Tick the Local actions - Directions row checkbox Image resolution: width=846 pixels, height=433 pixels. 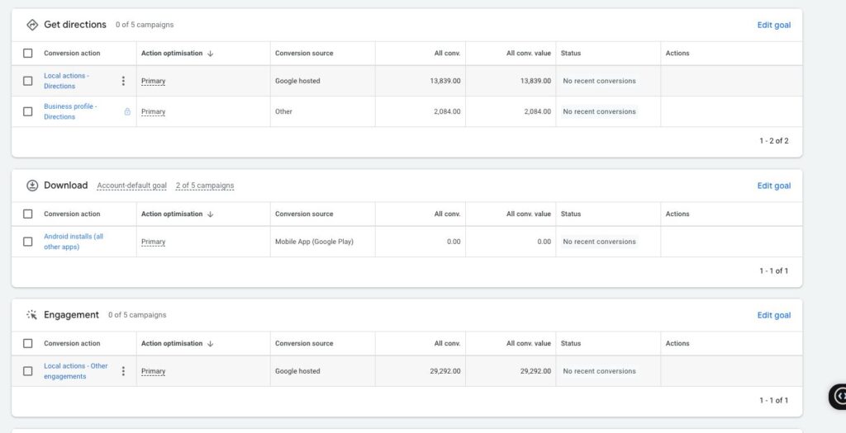coord(28,81)
